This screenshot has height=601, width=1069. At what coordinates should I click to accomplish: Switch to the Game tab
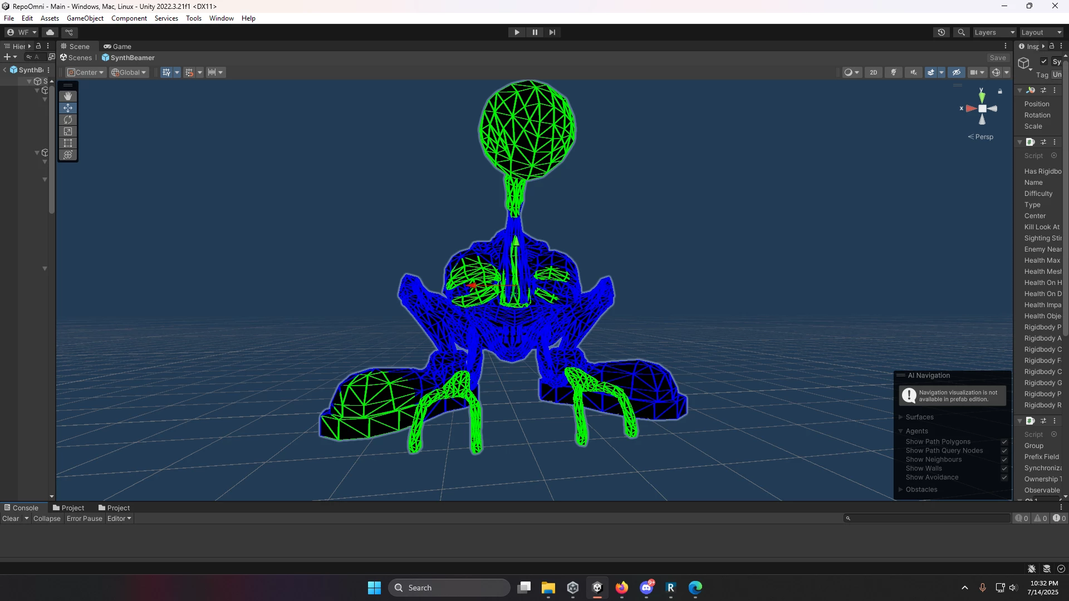117,46
